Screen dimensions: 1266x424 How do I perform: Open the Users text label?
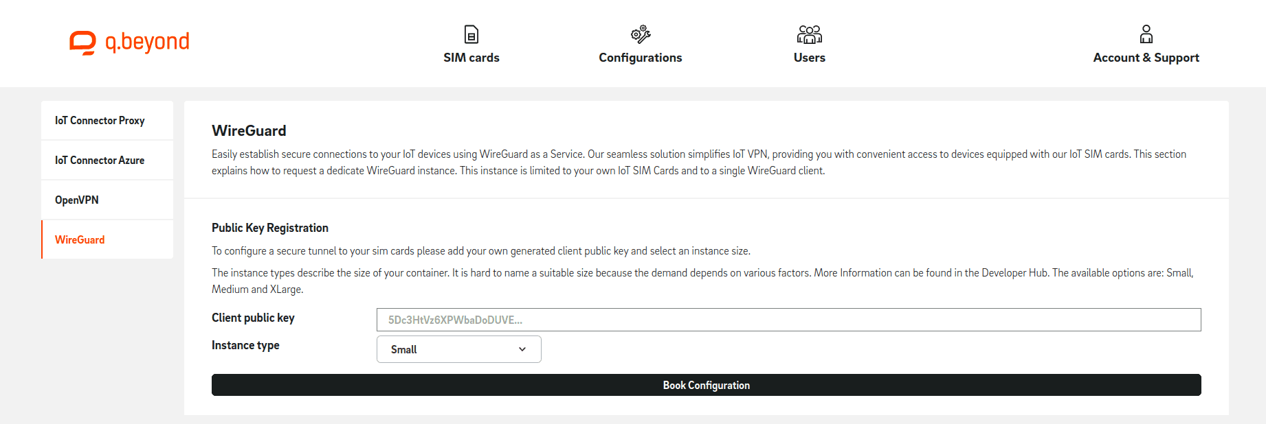coord(809,58)
